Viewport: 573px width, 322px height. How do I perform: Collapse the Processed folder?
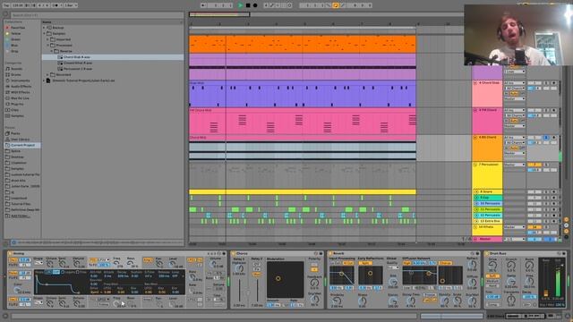(x=48, y=46)
